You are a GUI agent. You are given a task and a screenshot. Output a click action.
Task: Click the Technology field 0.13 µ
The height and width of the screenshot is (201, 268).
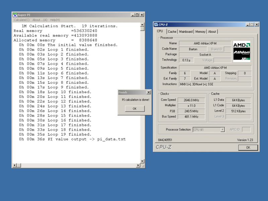pyautogui.click(x=186, y=60)
